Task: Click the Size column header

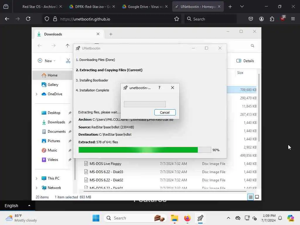Action: (240, 73)
